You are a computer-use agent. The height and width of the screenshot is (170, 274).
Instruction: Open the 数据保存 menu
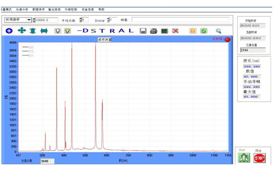point(38,9)
